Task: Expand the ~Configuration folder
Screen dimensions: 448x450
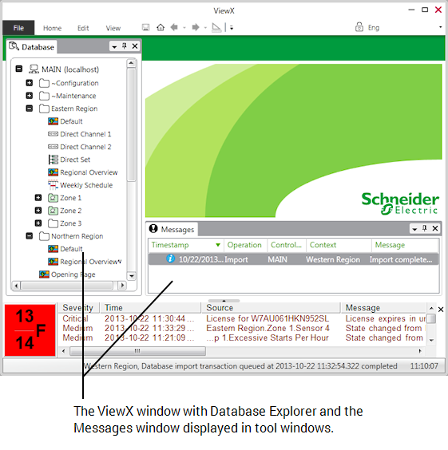Action: coord(30,83)
